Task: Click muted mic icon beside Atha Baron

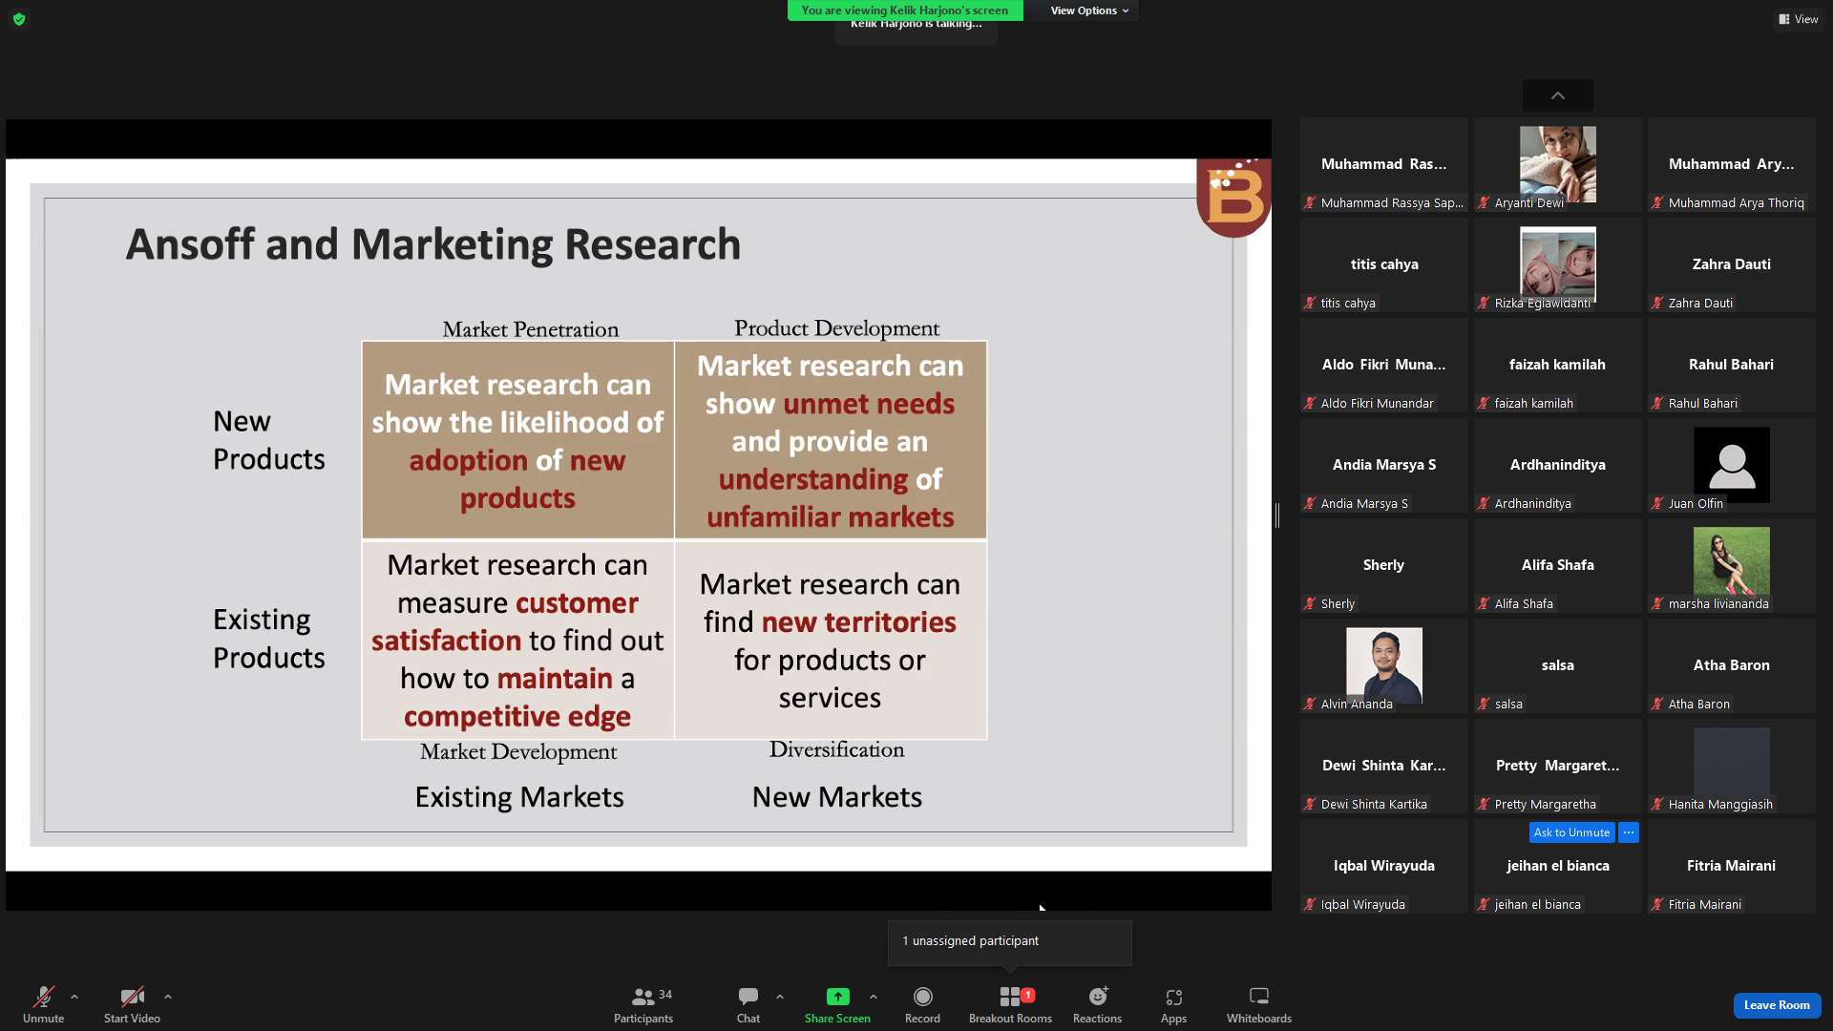Action: pyautogui.click(x=1657, y=704)
